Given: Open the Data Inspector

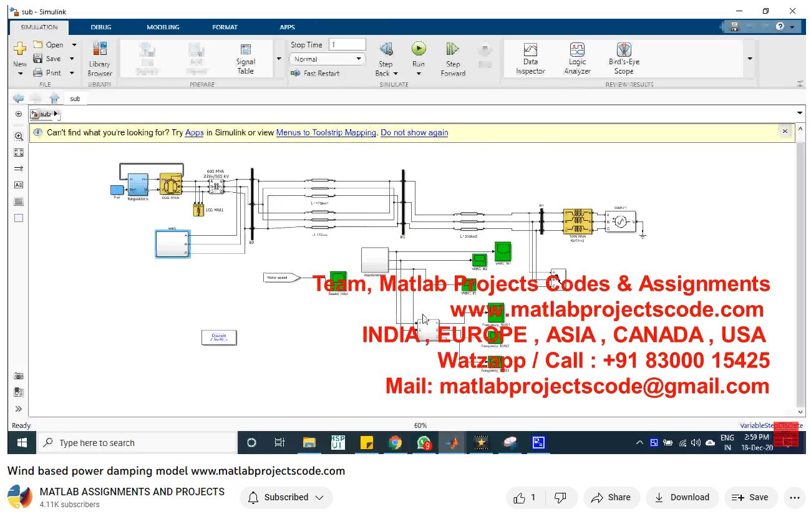Looking at the screenshot, I should pyautogui.click(x=530, y=59).
